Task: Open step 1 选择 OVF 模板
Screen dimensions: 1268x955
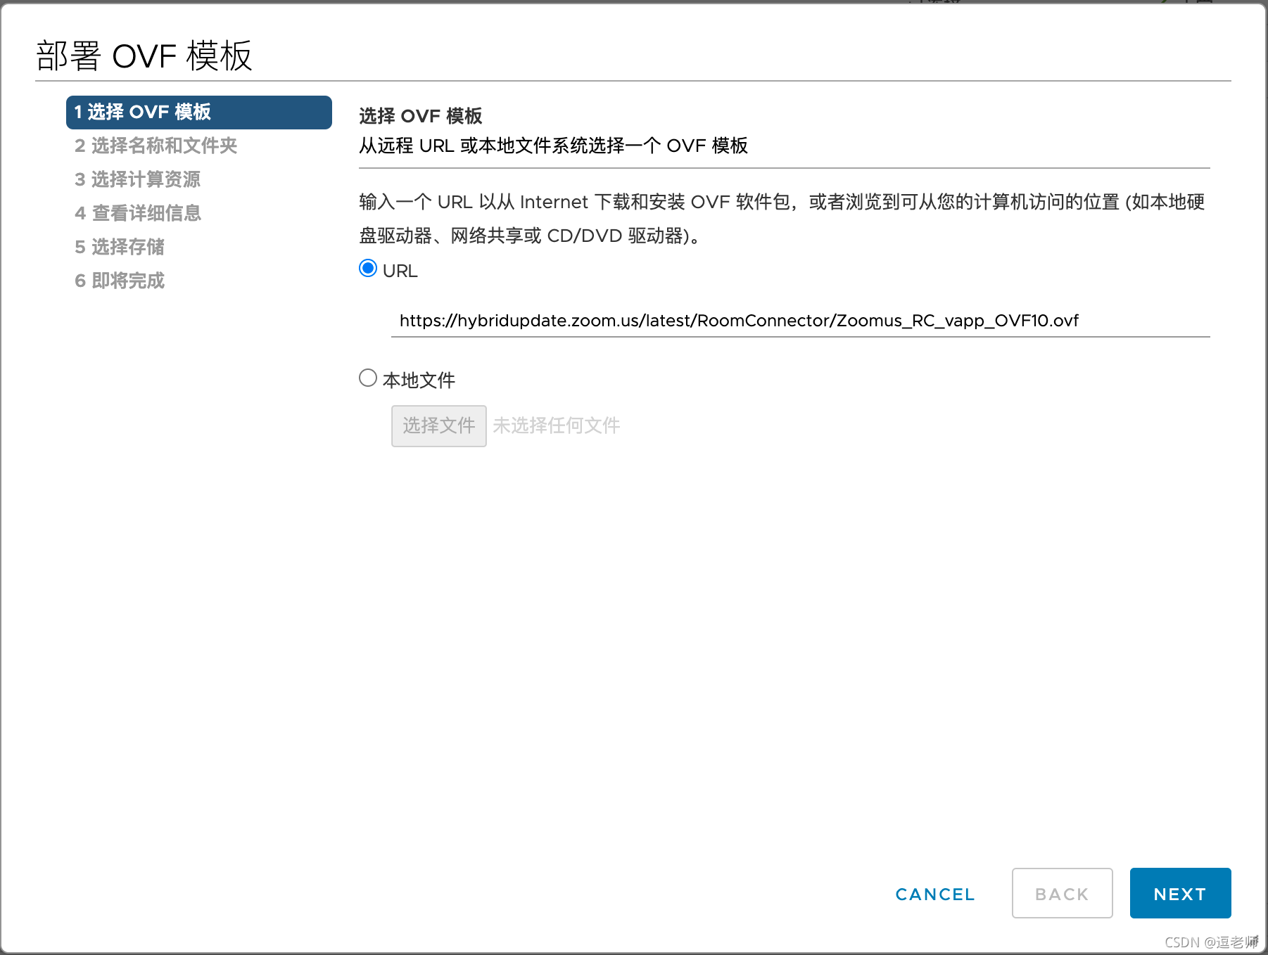Action: tap(199, 113)
